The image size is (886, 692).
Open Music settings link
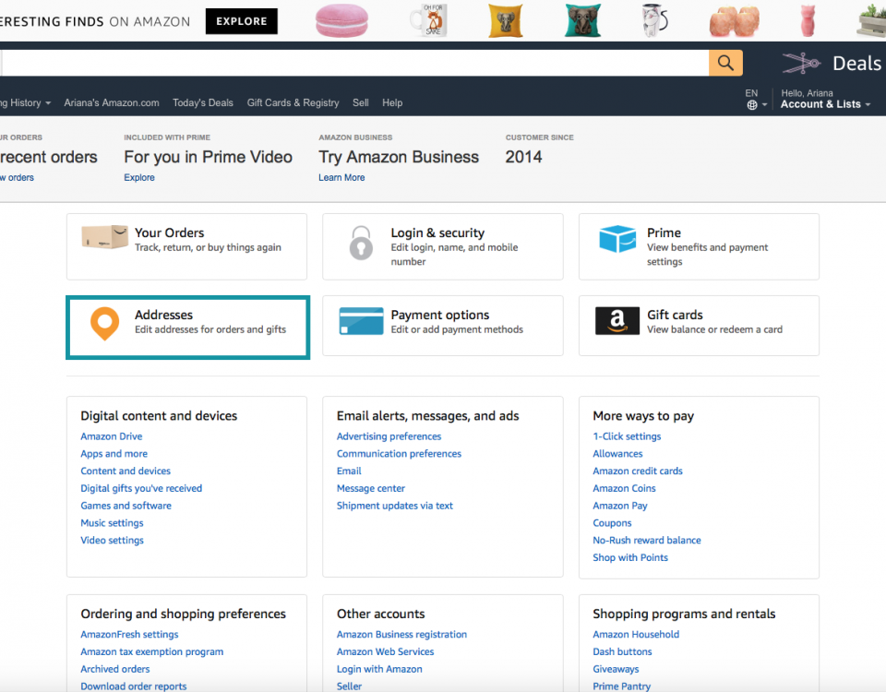[x=112, y=523]
